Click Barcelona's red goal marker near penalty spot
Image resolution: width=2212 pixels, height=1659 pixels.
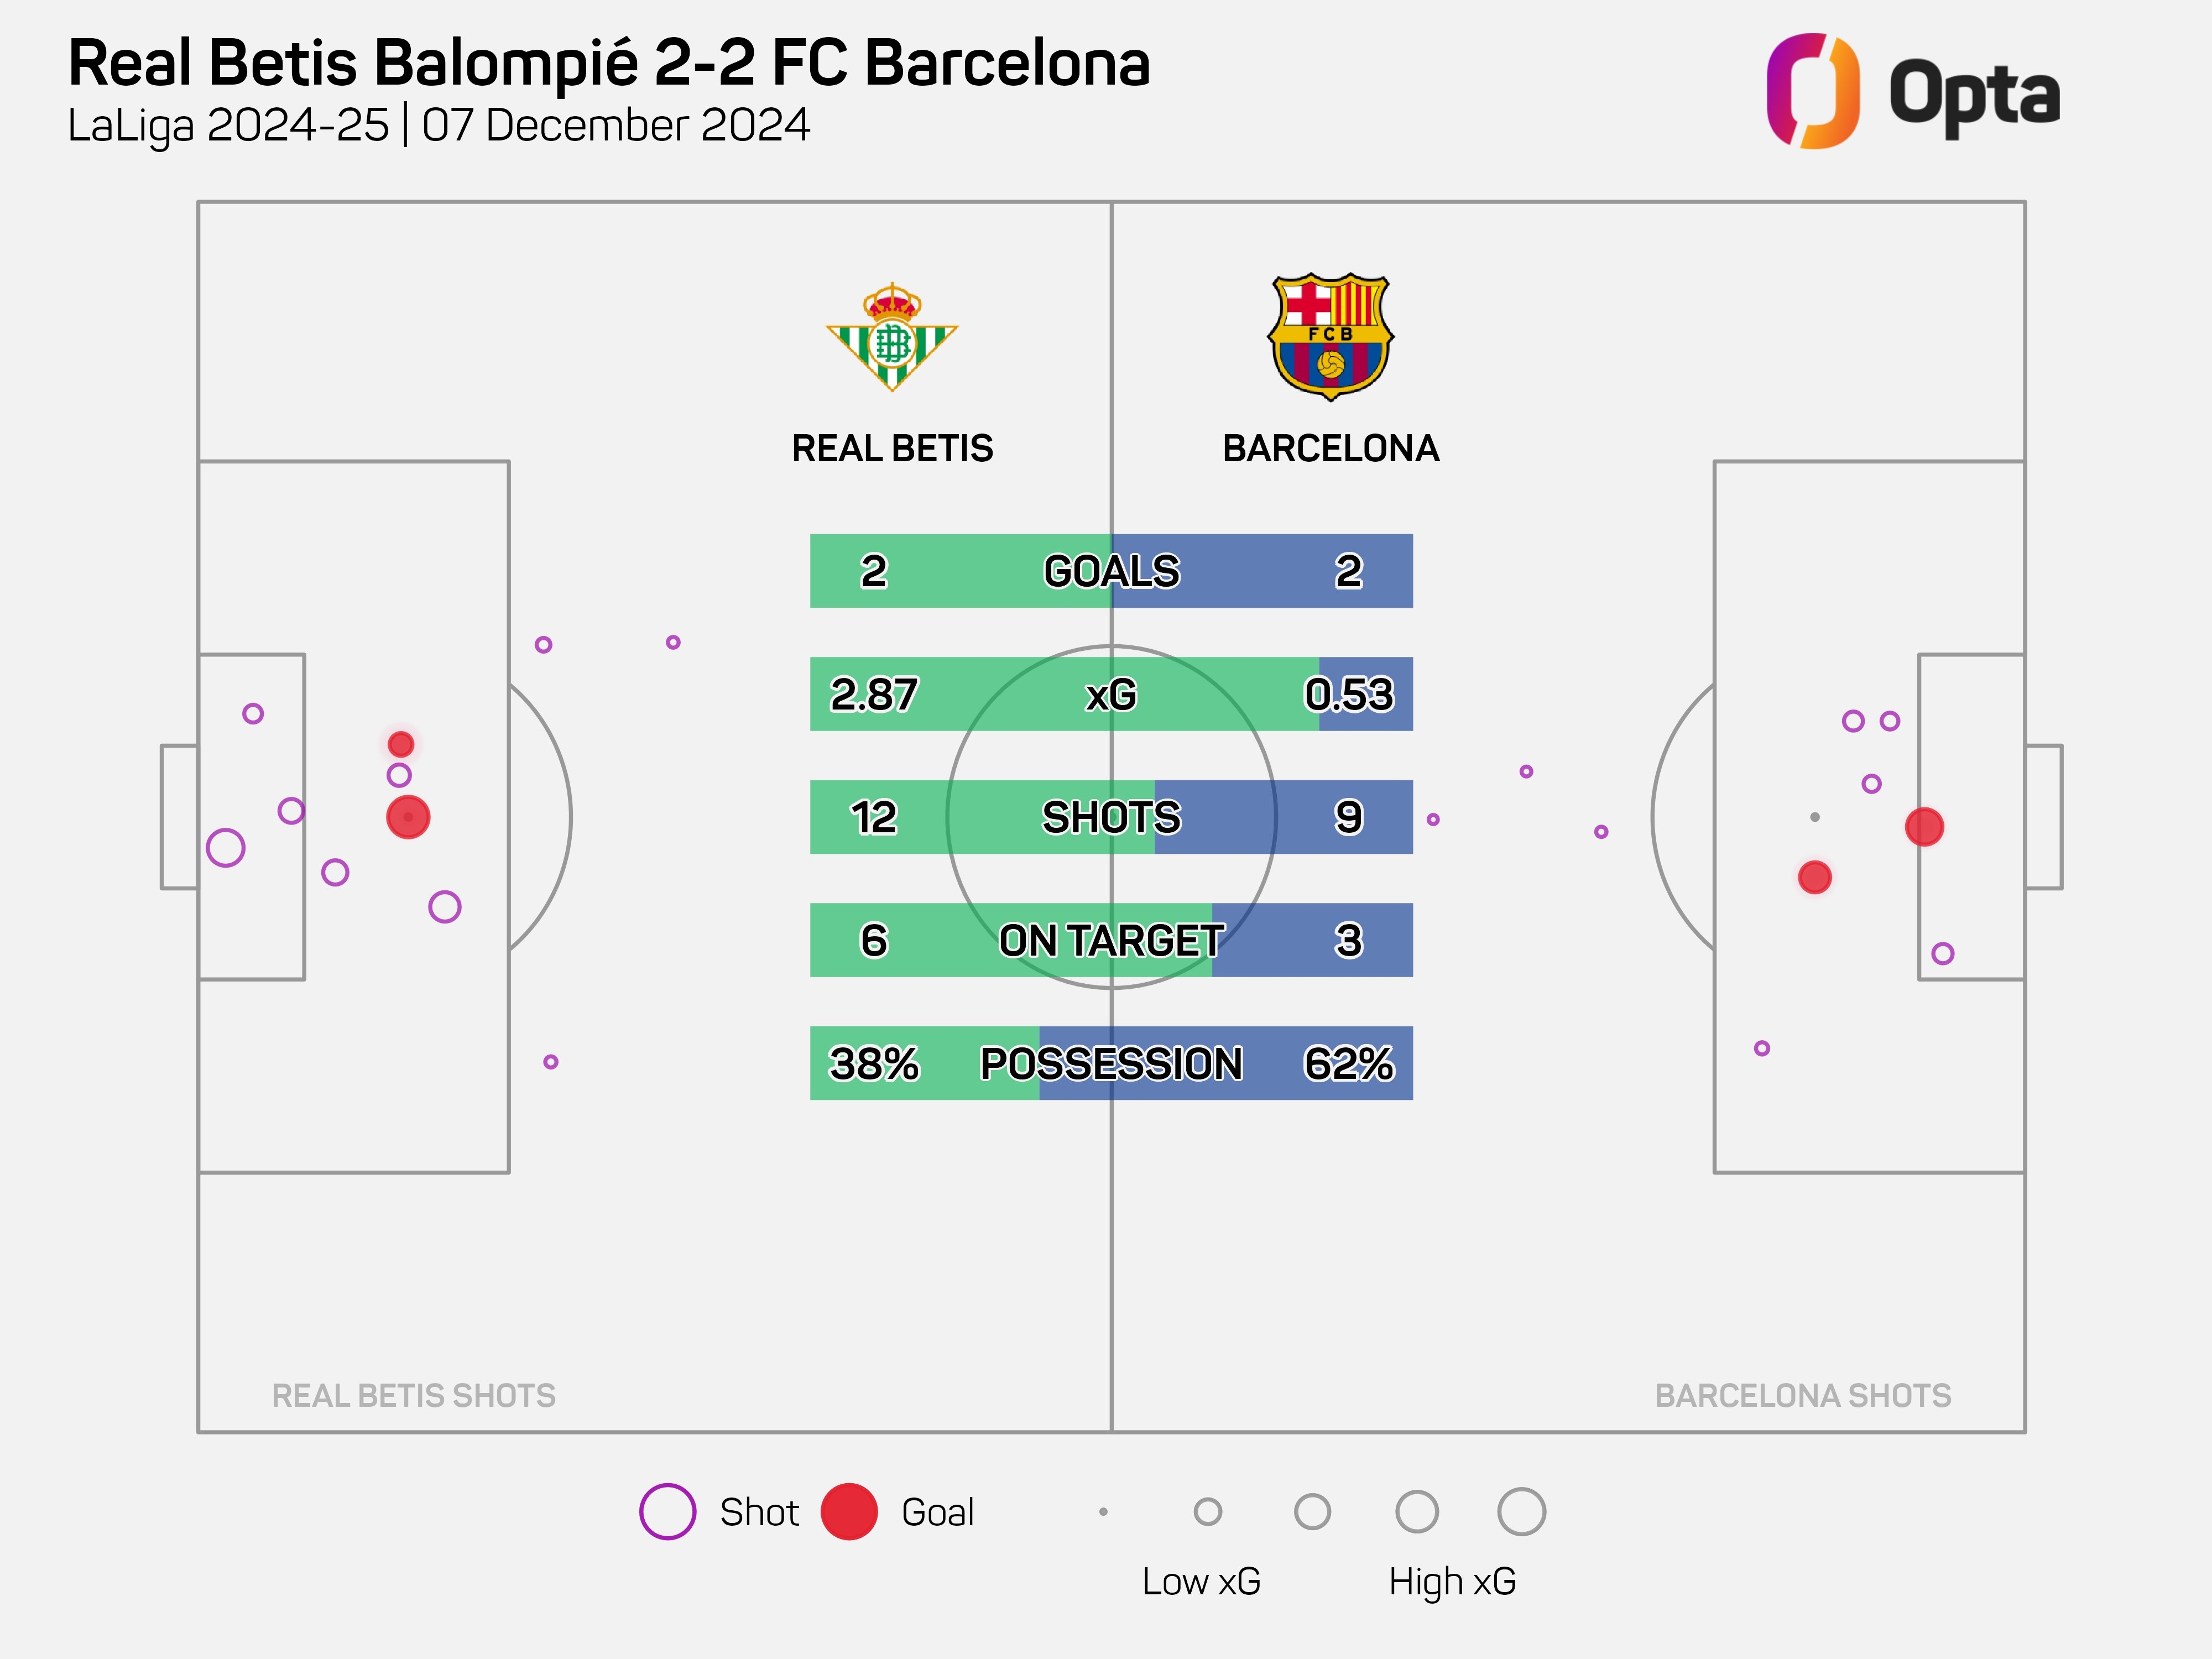(1814, 877)
